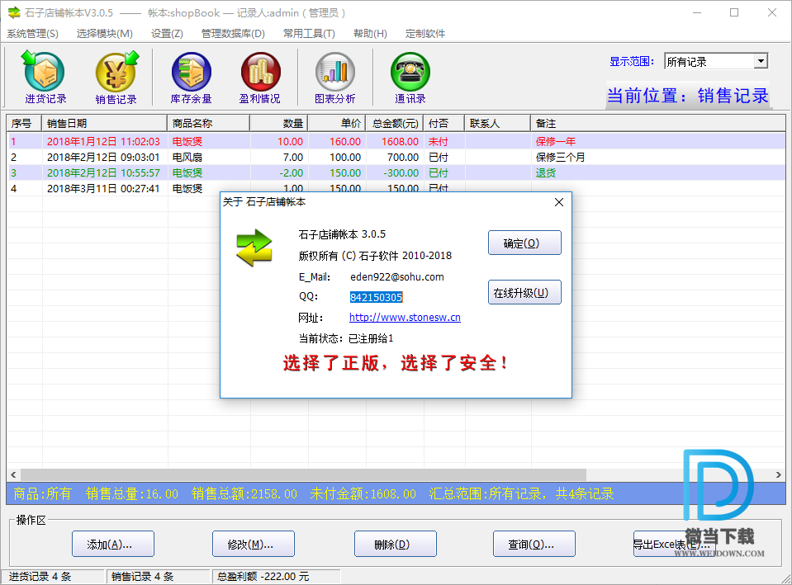Click the -300.00 total amount cell
The image size is (792, 585).
401,172
